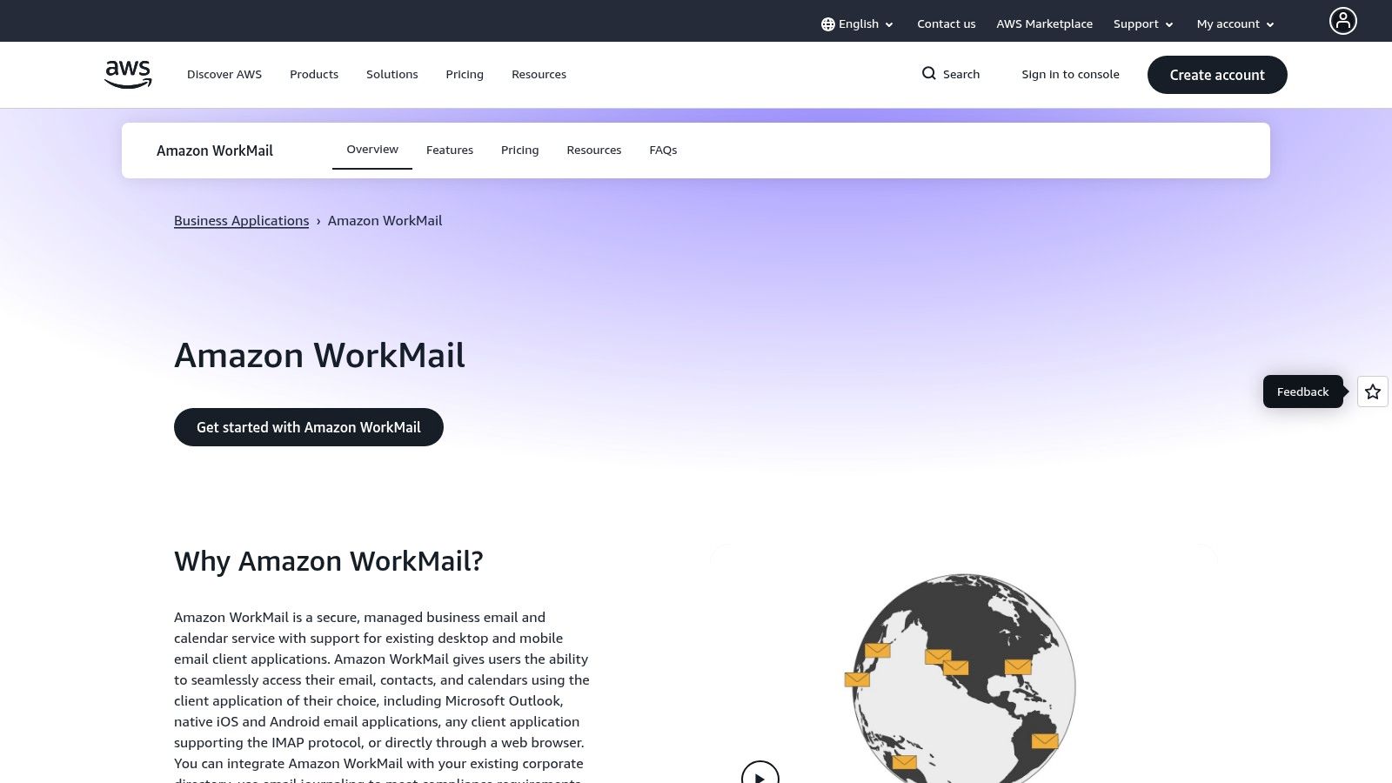Expand the My account dropdown
The height and width of the screenshot is (783, 1392).
click(1235, 23)
